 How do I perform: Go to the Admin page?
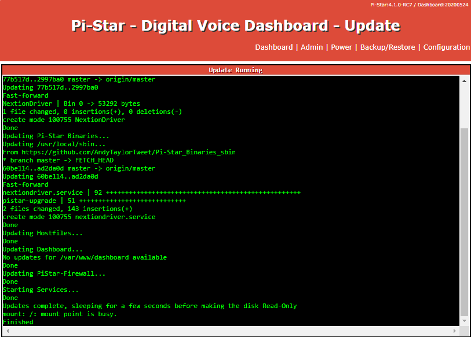tap(312, 47)
